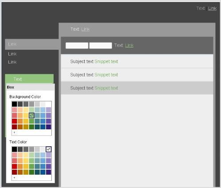Select the second Subject text row

point(137,75)
